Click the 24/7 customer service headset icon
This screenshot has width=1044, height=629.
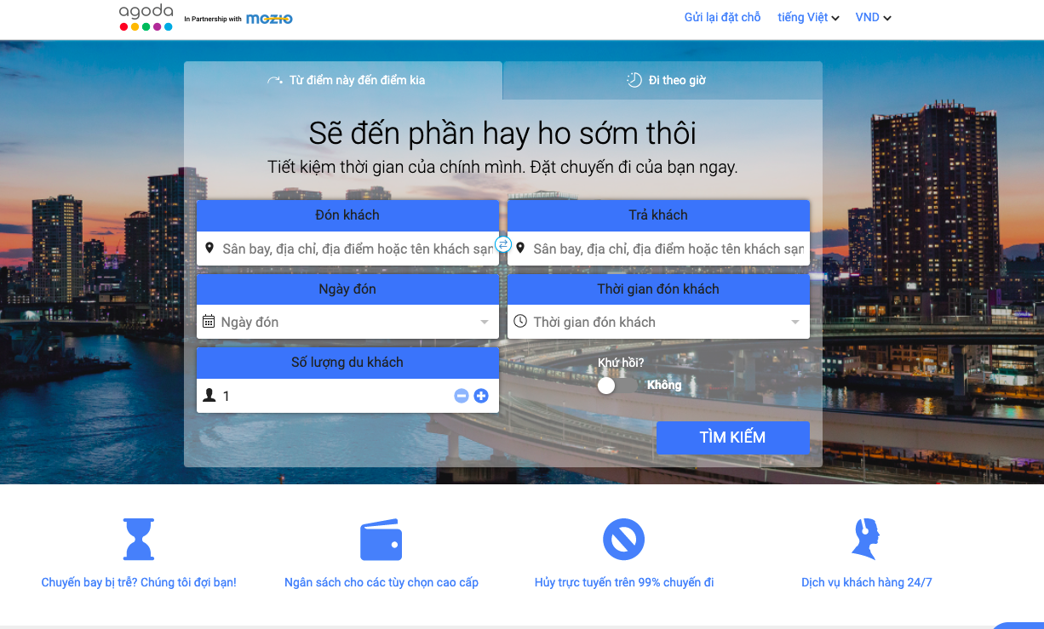(865, 539)
